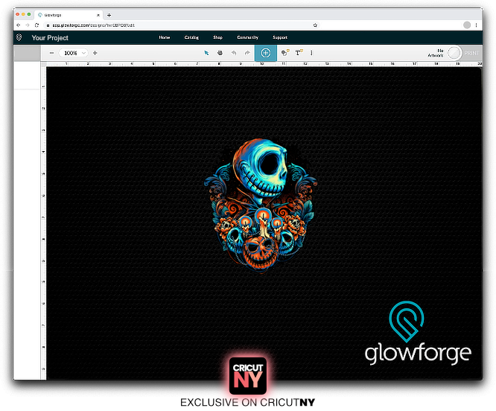Select the arrow pointer tool
Image resolution: width=496 pixels, height=411 pixels.
point(207,53)
